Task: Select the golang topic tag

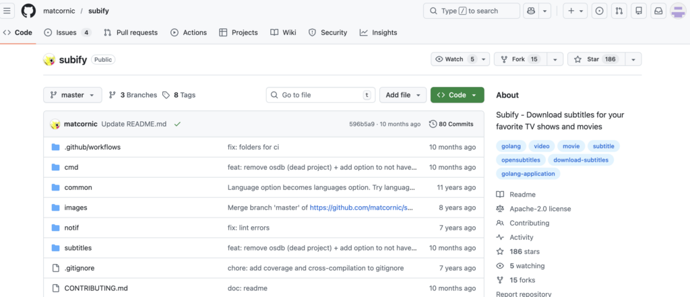Action: point(511,146)
